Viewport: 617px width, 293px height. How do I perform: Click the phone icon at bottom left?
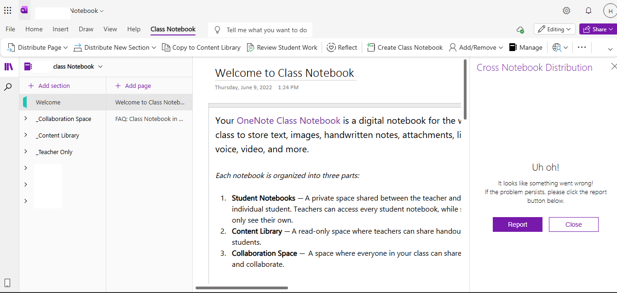tap(7, 283)
